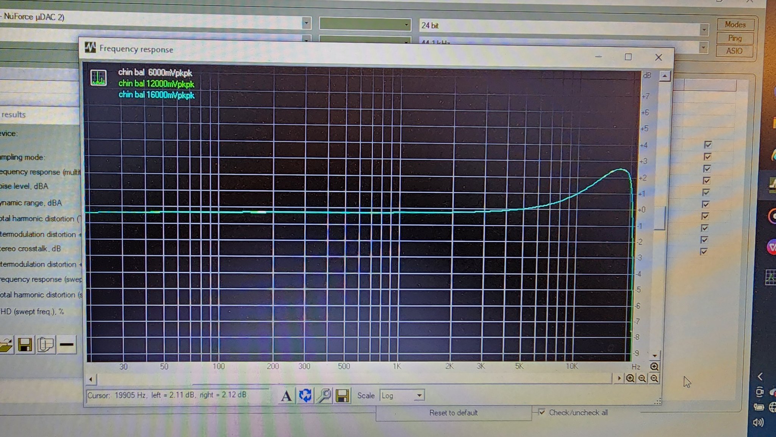Tick the topmost checkbox in right-side test list
The width and height of the screenshot is (776, 437).
708,145
